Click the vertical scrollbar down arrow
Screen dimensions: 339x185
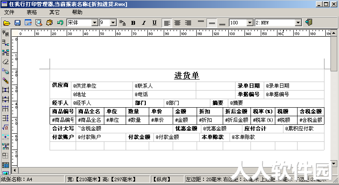334,164
